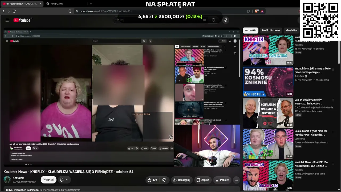This screenshot has width=341, height=192.
Task: Click the main video player
Action: [x=122, y=97]
